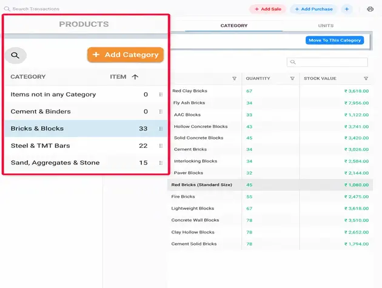Select the Hollow Concrete Blocks item
The image size is (382, 288).
point(201,127)
